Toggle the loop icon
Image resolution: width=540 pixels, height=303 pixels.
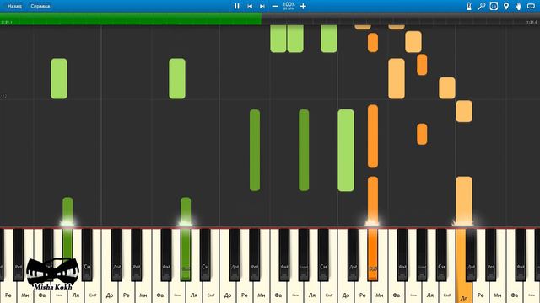[x=531, y=6]
